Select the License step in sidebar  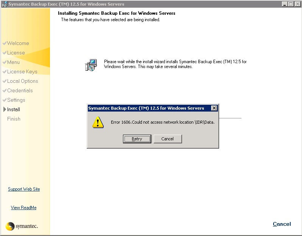(x=16, y=53)
